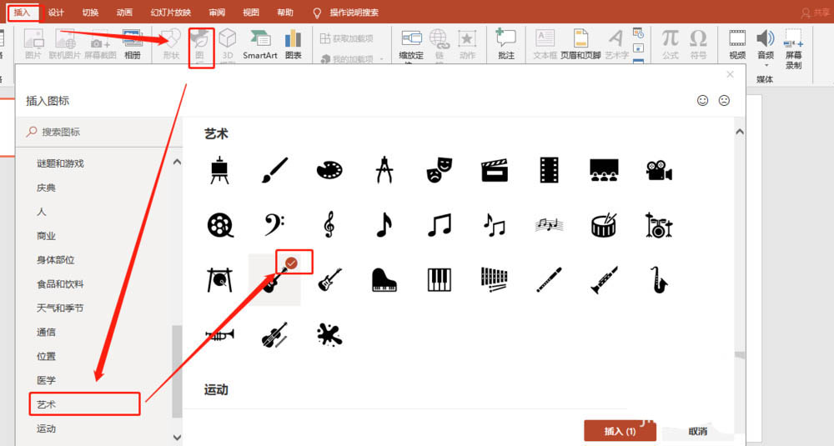Pick the piano keyboard keys icon

tap(440, 279)
